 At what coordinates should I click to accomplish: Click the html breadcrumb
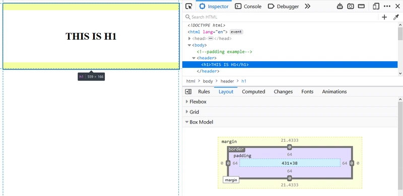pyautogui.click(x=191, y=81)
